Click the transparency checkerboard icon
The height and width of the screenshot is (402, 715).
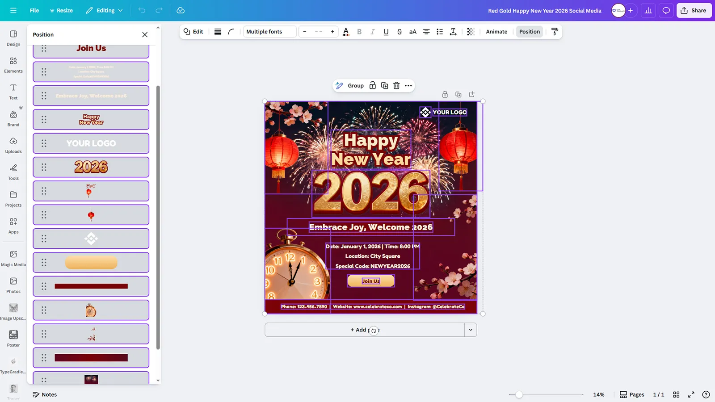[x=471, y=32]
